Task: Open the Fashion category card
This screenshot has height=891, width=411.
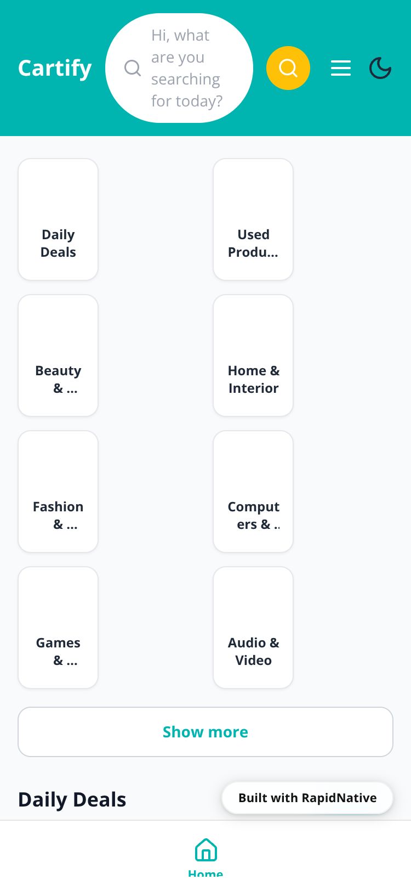Action: coord(58,492)
